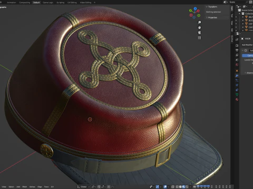Open the World properties tab
Screen dimensions: 253x189
click(237, 65)
